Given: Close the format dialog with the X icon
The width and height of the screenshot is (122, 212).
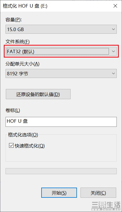Looking at the screenshot, I should 115,6.
